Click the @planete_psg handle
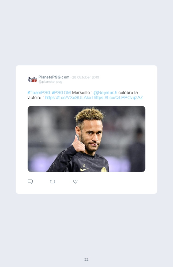The image size is (173, 267). point(51,82)
